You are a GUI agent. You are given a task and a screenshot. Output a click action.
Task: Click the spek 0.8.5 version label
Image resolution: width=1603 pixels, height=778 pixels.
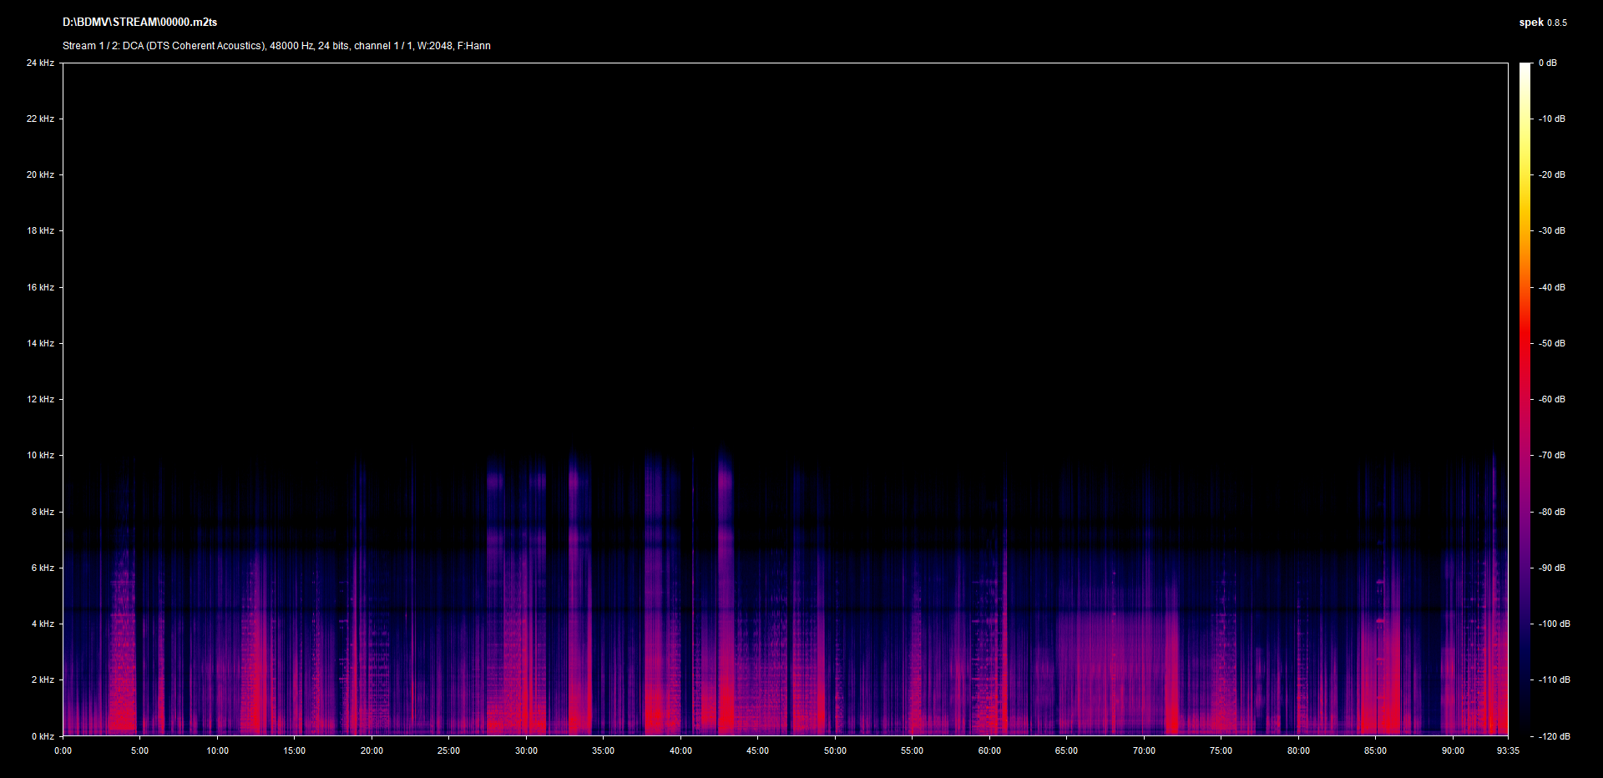(1542, 23)
